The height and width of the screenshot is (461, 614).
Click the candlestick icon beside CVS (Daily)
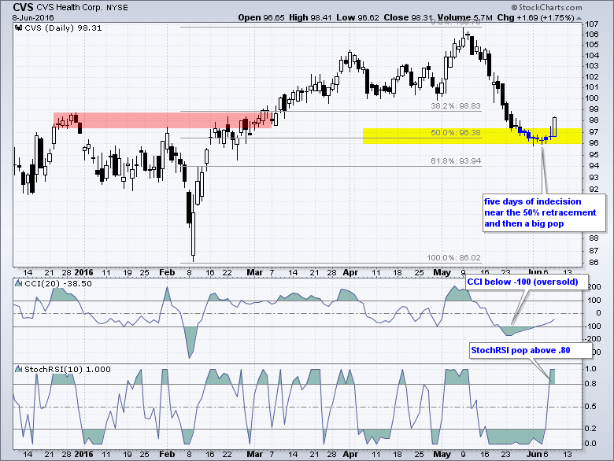[x=18, y=28]
